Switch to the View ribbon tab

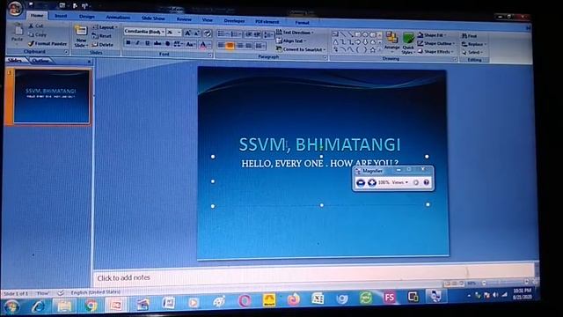pyautogui.click(x=208, y=19)
